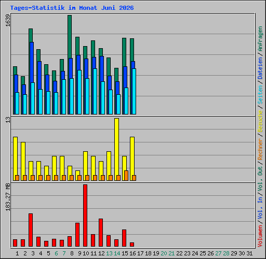Click the 'Vol. Out' legend label
The width and height of the screenshot is (266, 259).
pos(260,179)
